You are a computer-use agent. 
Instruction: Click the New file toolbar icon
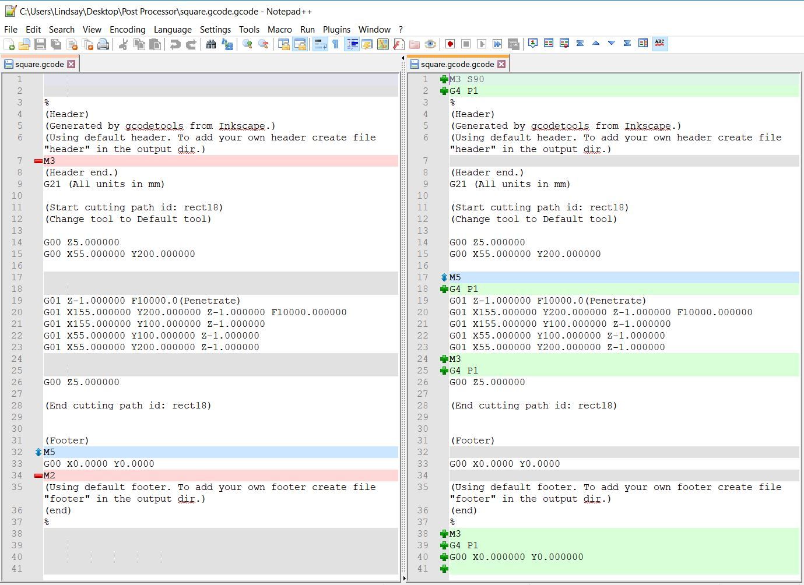point(9,44)
